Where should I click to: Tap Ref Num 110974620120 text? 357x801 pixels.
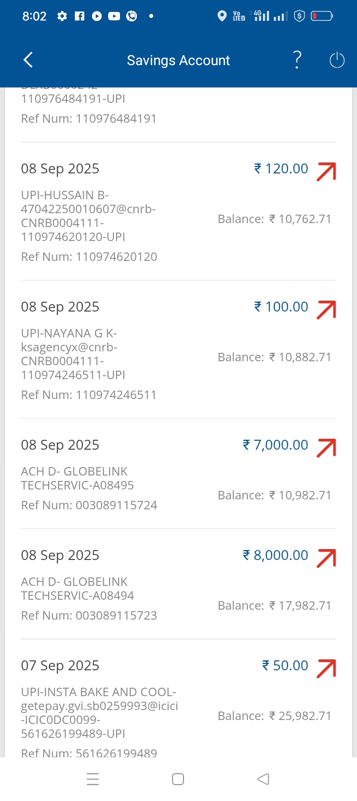pyautogui.click(x=89, y=257)
